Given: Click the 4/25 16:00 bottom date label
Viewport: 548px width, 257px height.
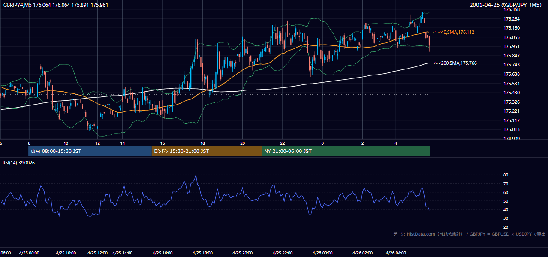Looking at the screenshot, I should coord(162,253).
